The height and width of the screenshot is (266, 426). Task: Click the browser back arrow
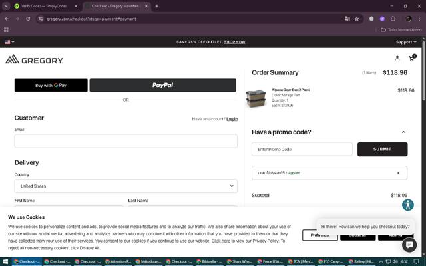(7, 19)
